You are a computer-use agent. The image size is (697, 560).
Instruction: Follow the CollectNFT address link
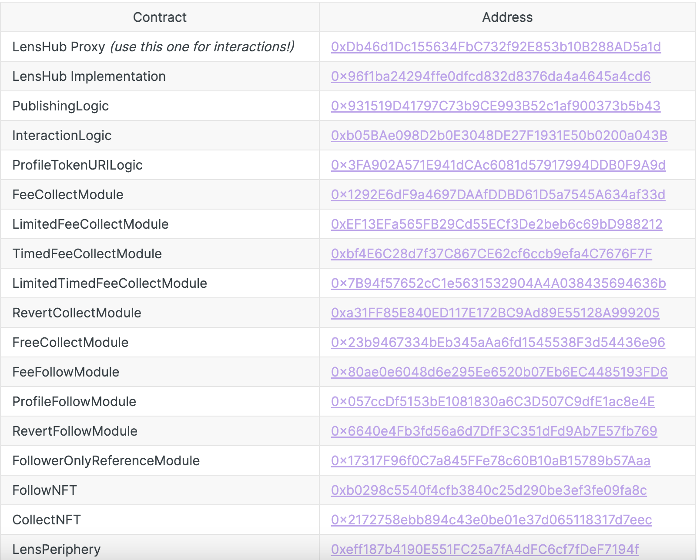pos(491,520)
